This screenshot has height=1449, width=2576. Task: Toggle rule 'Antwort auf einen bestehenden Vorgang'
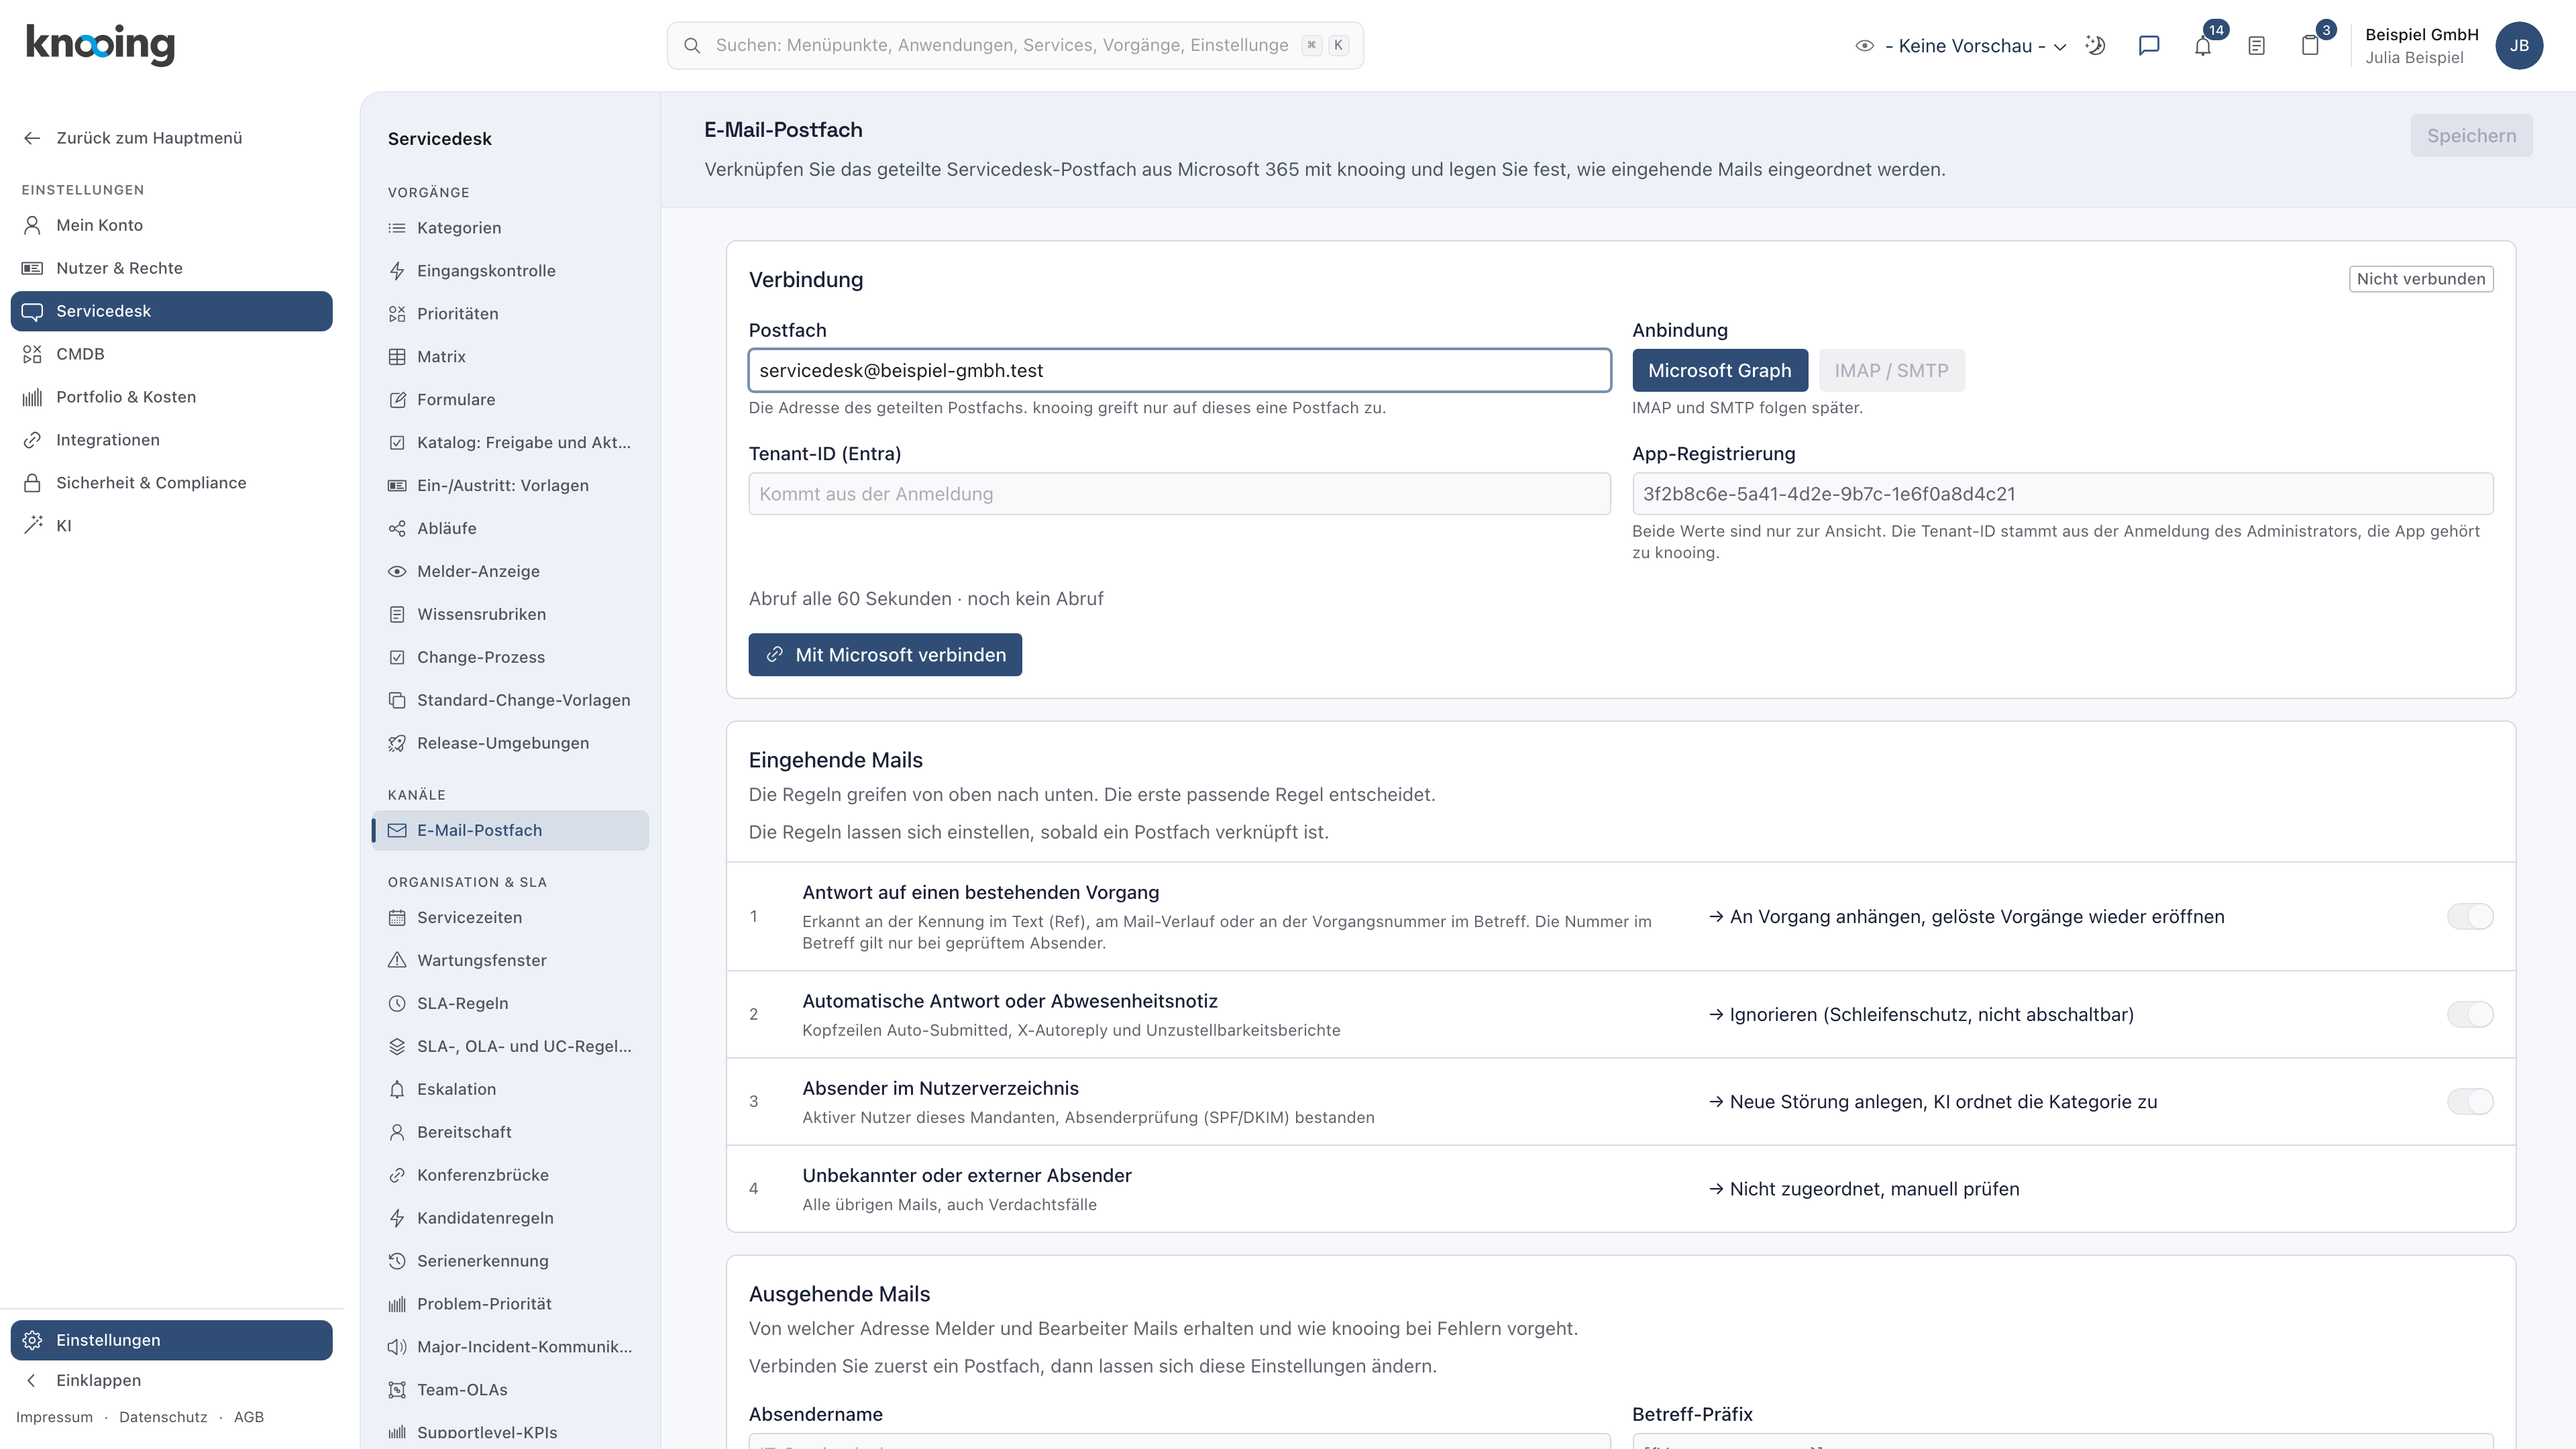(2470, 917)
